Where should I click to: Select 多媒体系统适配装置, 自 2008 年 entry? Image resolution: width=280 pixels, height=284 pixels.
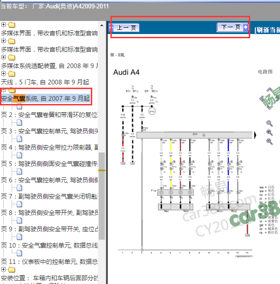coord(49,66)
